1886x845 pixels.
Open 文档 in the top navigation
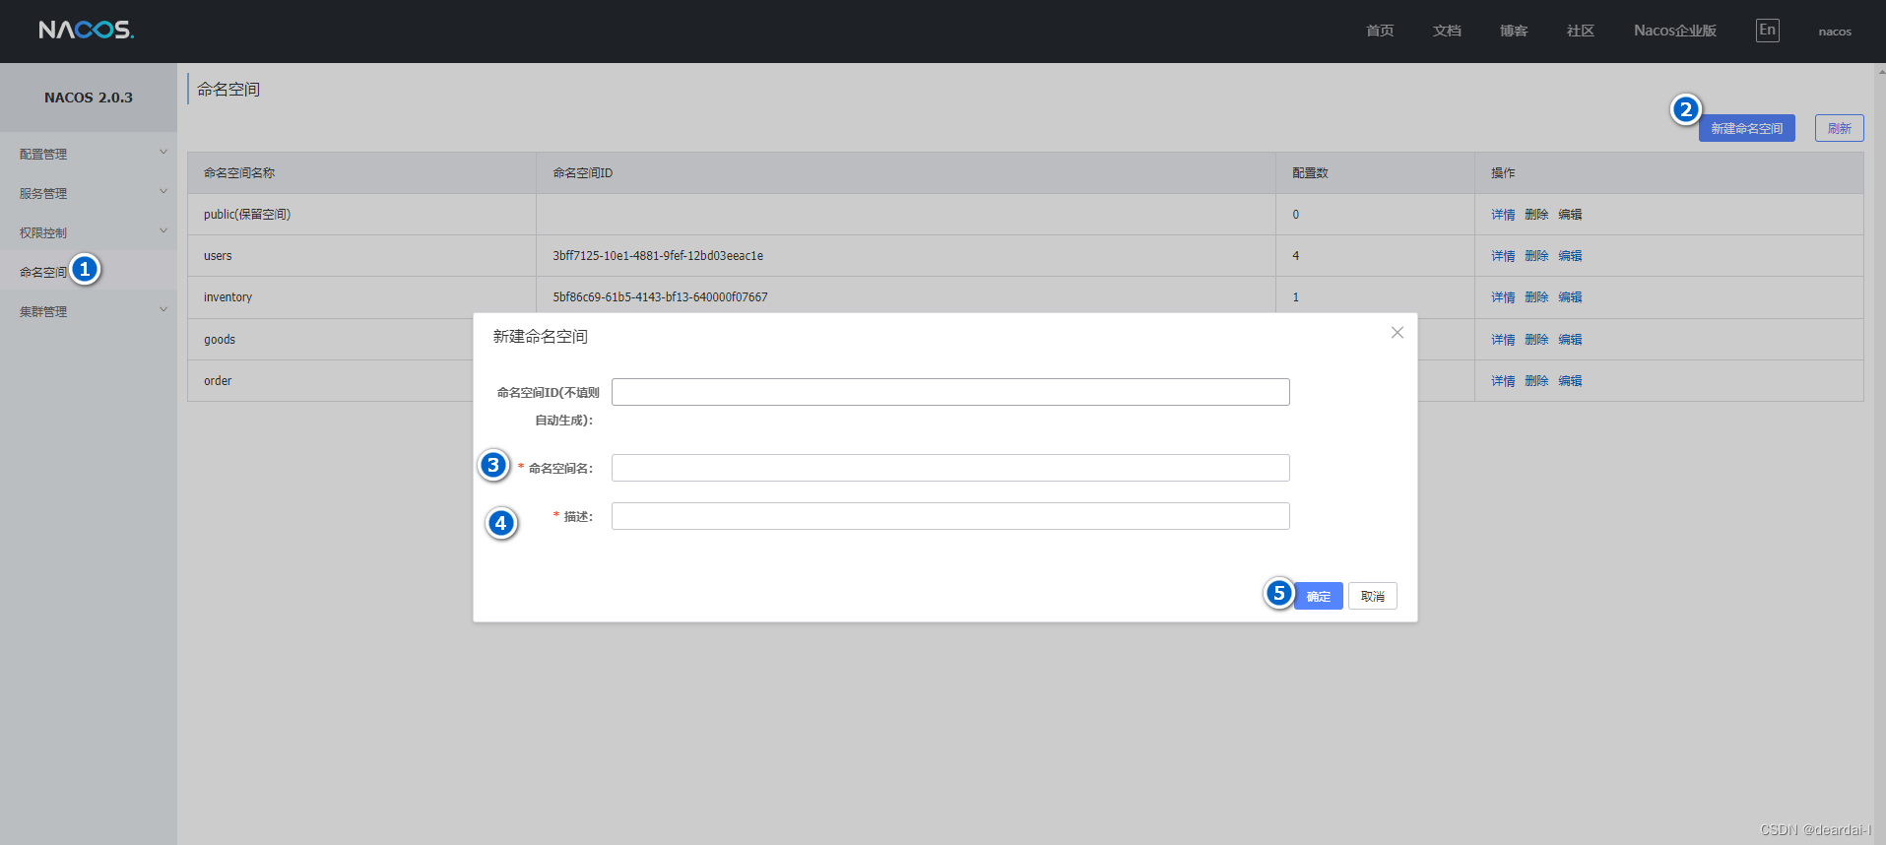(1447, 31)
